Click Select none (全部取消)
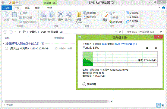The height and width of the screenshot is (109, 167). point(132,17)
